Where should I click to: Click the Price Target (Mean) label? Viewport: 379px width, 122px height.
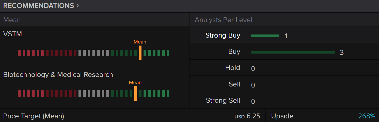click(34, 116)
